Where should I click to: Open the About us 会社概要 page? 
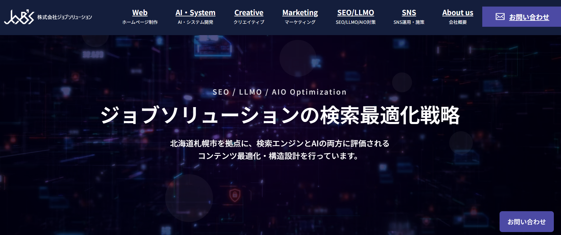pyautogui.click(x=458, y=17)
